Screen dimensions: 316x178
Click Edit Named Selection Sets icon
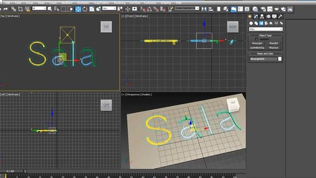170,9
